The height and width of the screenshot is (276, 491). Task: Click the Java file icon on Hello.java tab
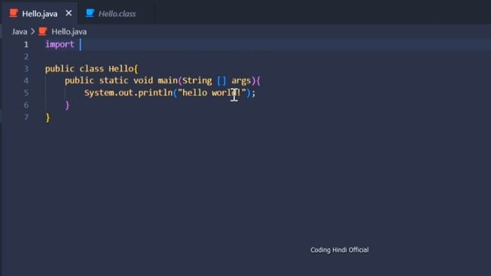14,13
